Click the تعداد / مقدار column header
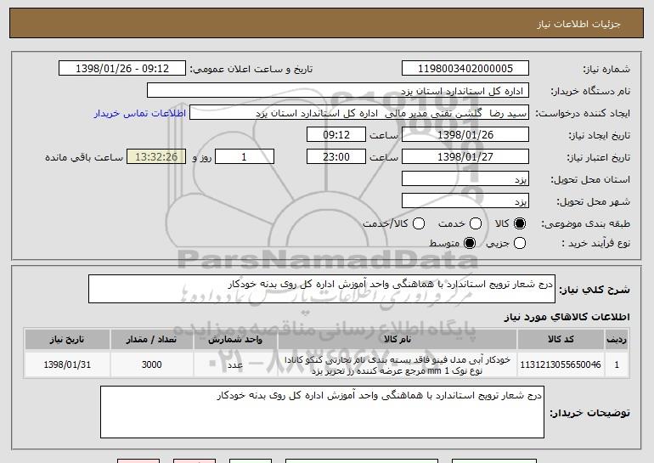Screen dimensions: 654x463 pyautogui.click(x=152, y=340)
